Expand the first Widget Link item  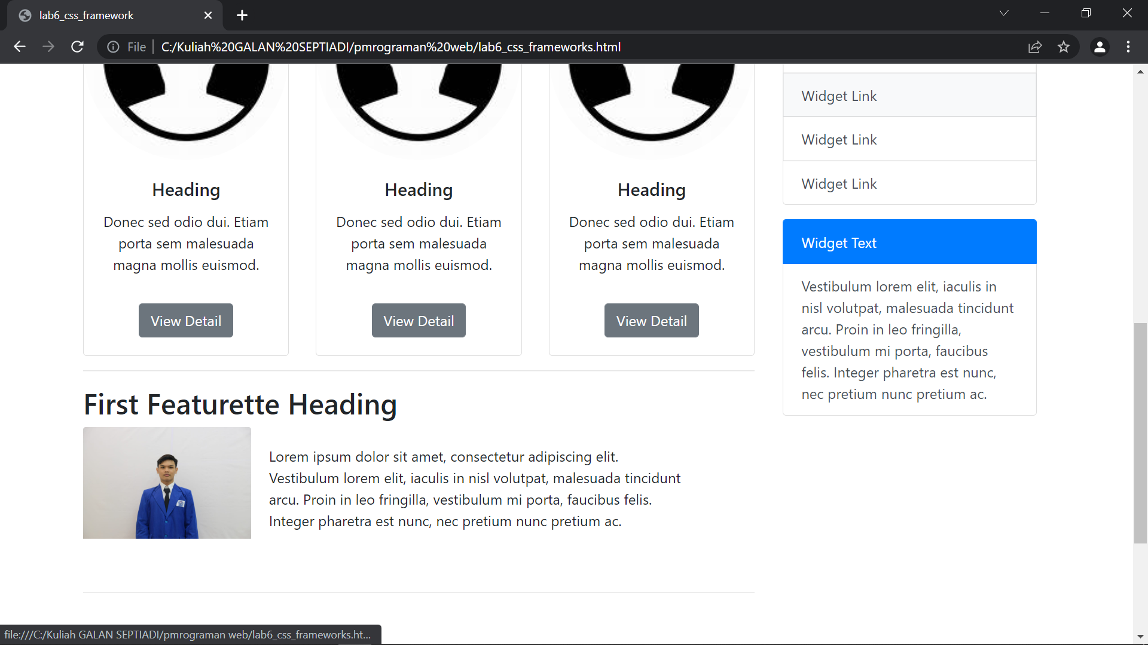(x=838, y=96)
